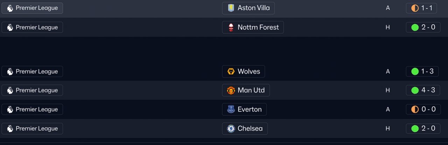Click the Everton club crest icon
The height and width of the screenshot is (145, 448).
coord(231,109)
